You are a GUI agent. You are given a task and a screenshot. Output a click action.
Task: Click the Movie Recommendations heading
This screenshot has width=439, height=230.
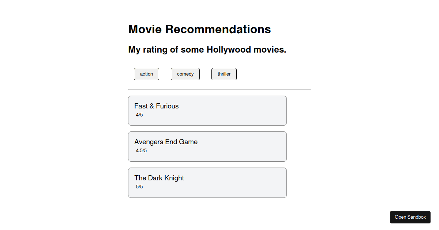point(199,29)
